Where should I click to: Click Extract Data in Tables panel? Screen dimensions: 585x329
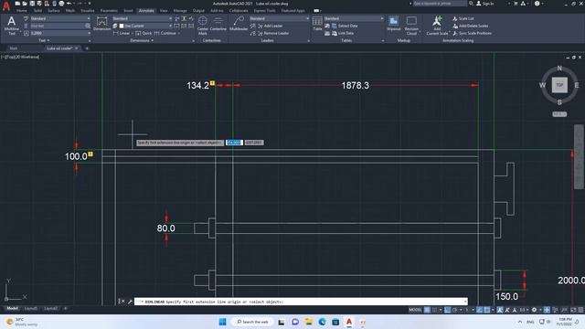coord(345,26)
